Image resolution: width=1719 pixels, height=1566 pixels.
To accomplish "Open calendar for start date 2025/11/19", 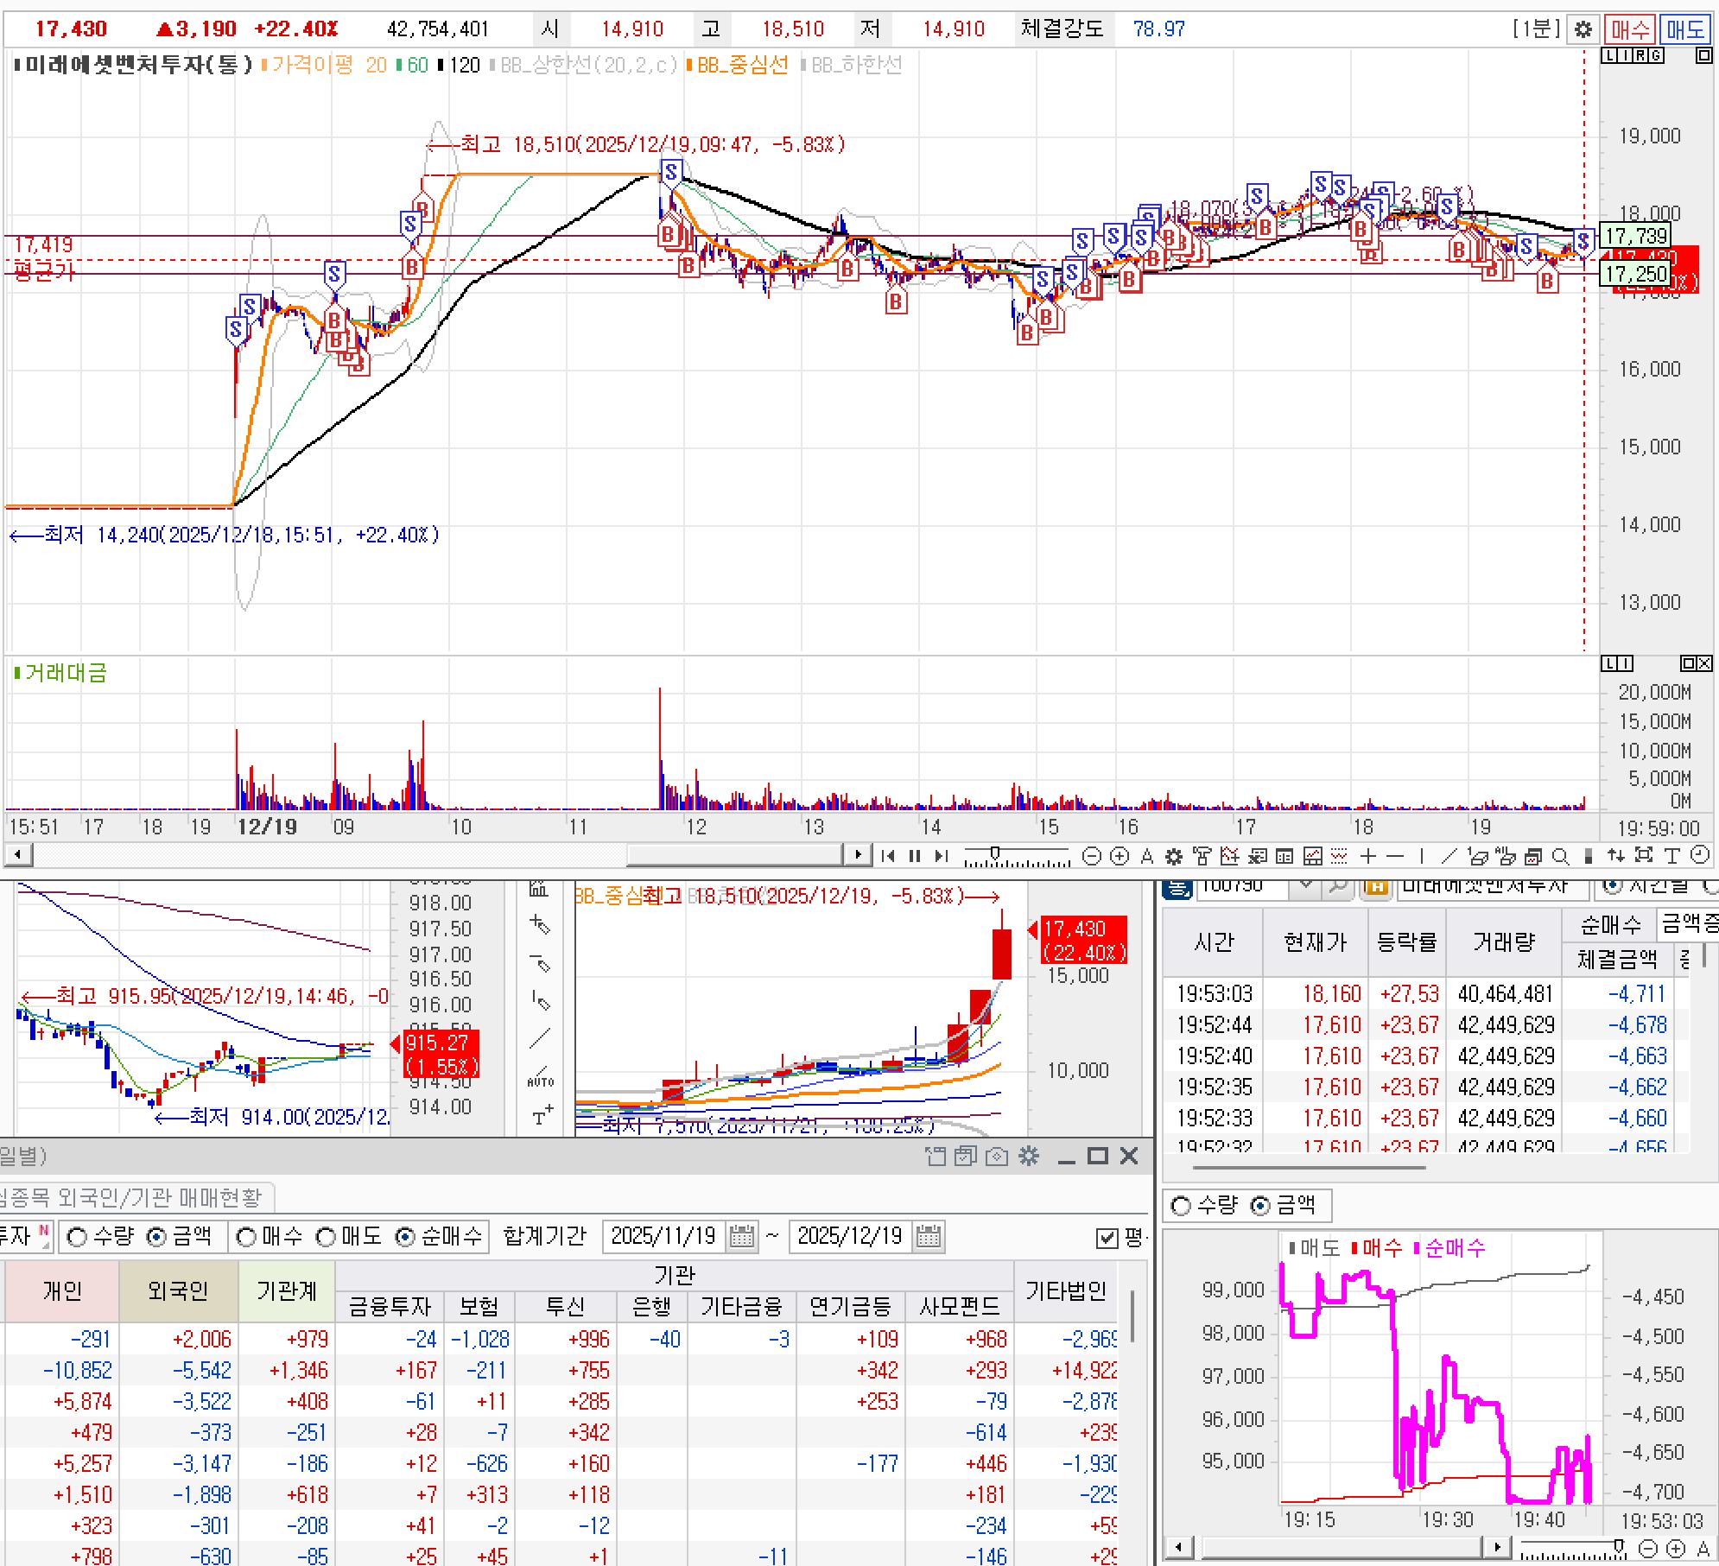I will 742,1236.
